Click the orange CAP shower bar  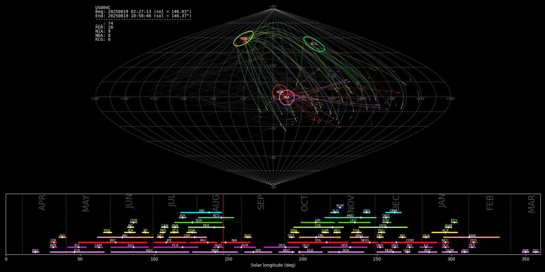tap(188, 237)
